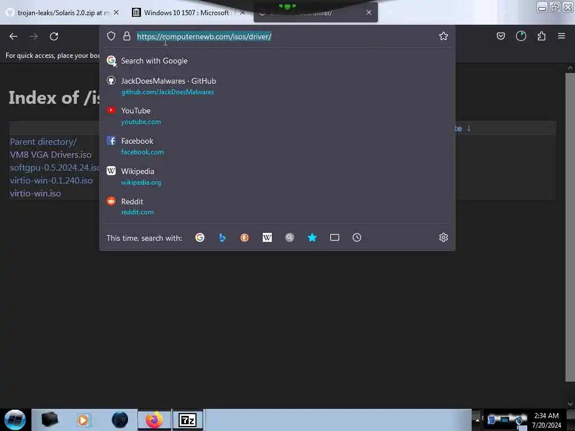Click the taskbar clock and date
575x431 pixels.
(546, 420)
